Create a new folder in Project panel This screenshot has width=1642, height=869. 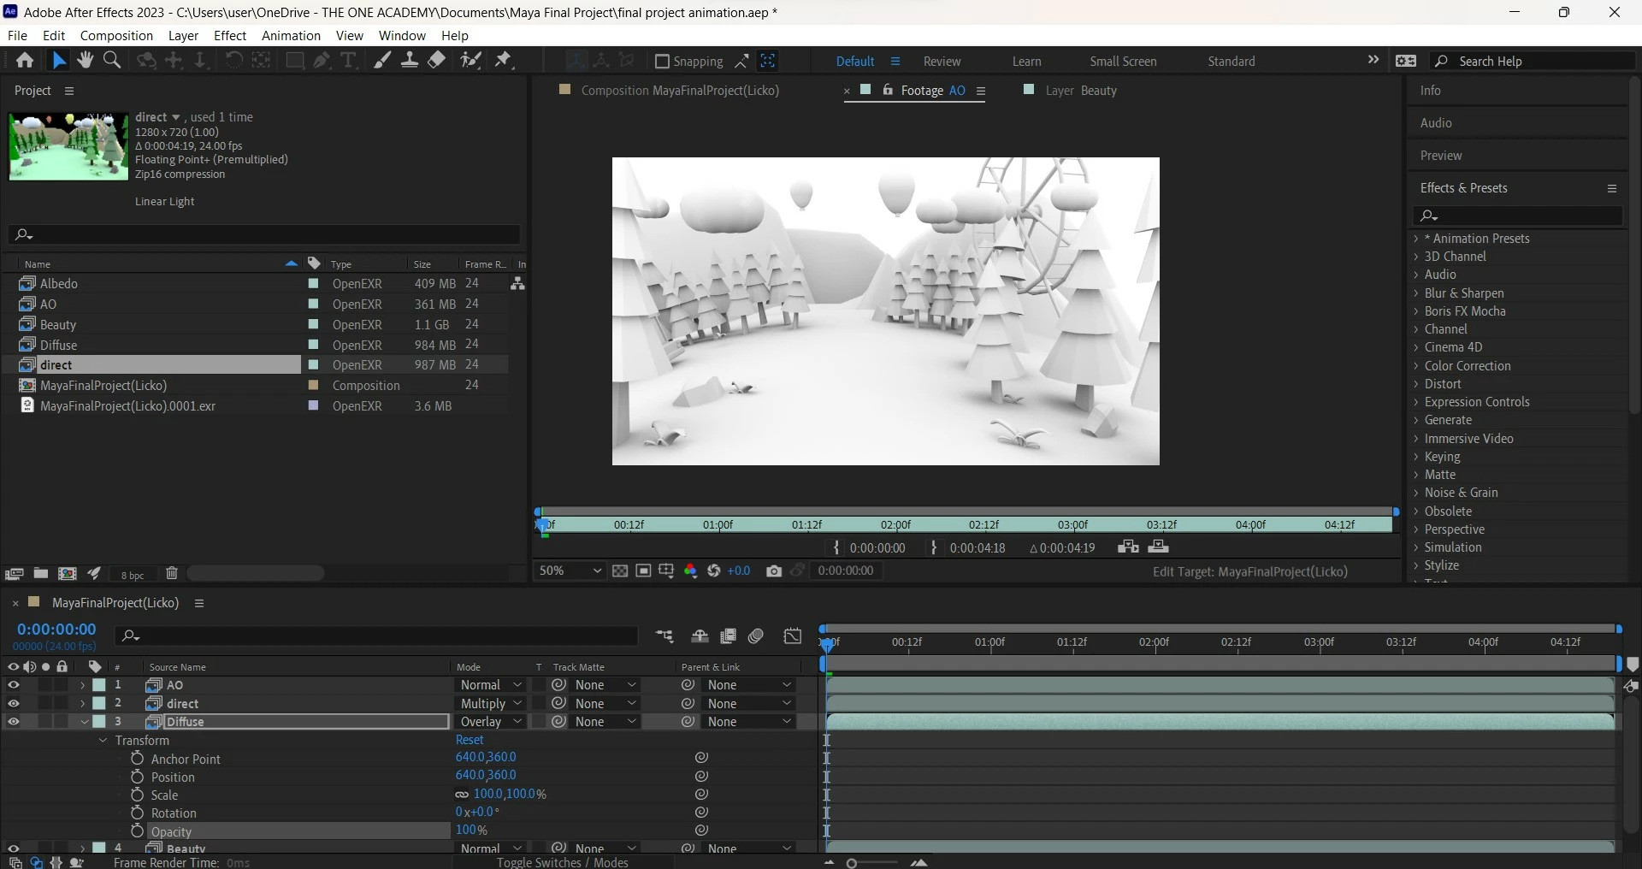click(40, 574)
